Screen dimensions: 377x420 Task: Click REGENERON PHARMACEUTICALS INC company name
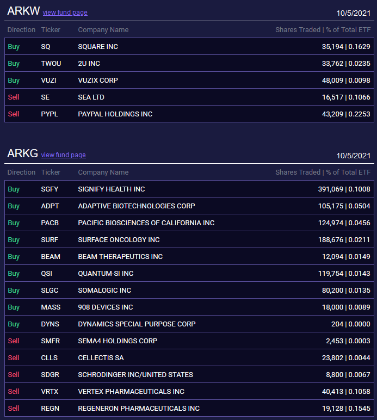139,409
